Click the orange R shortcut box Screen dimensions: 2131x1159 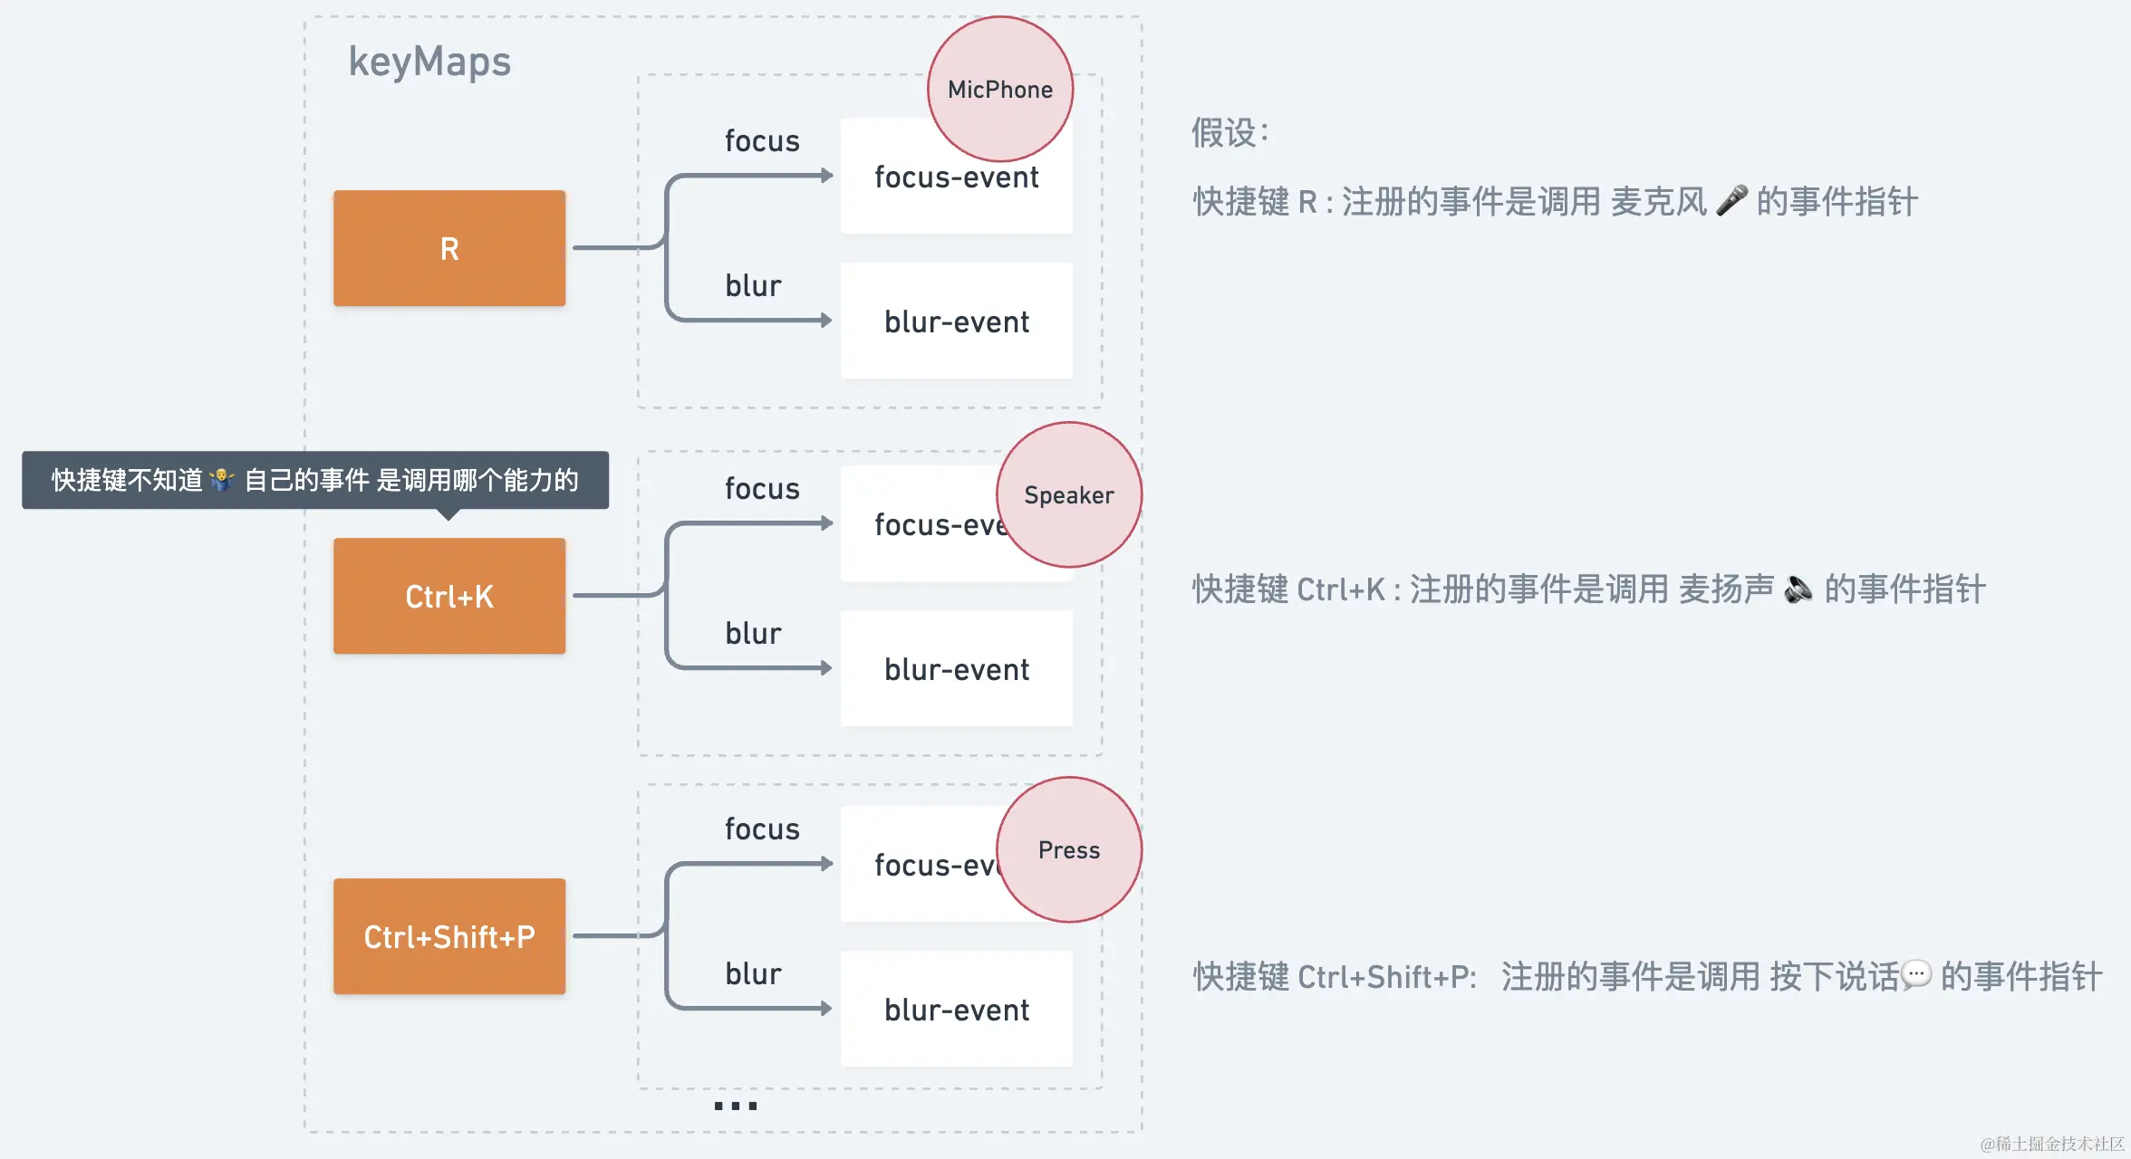point(449,248)
